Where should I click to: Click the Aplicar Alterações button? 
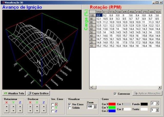[147, 93]
